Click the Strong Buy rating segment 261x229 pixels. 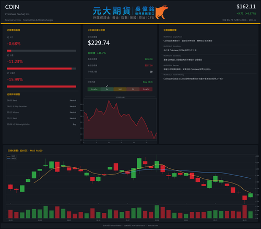(x=94, y=89)
